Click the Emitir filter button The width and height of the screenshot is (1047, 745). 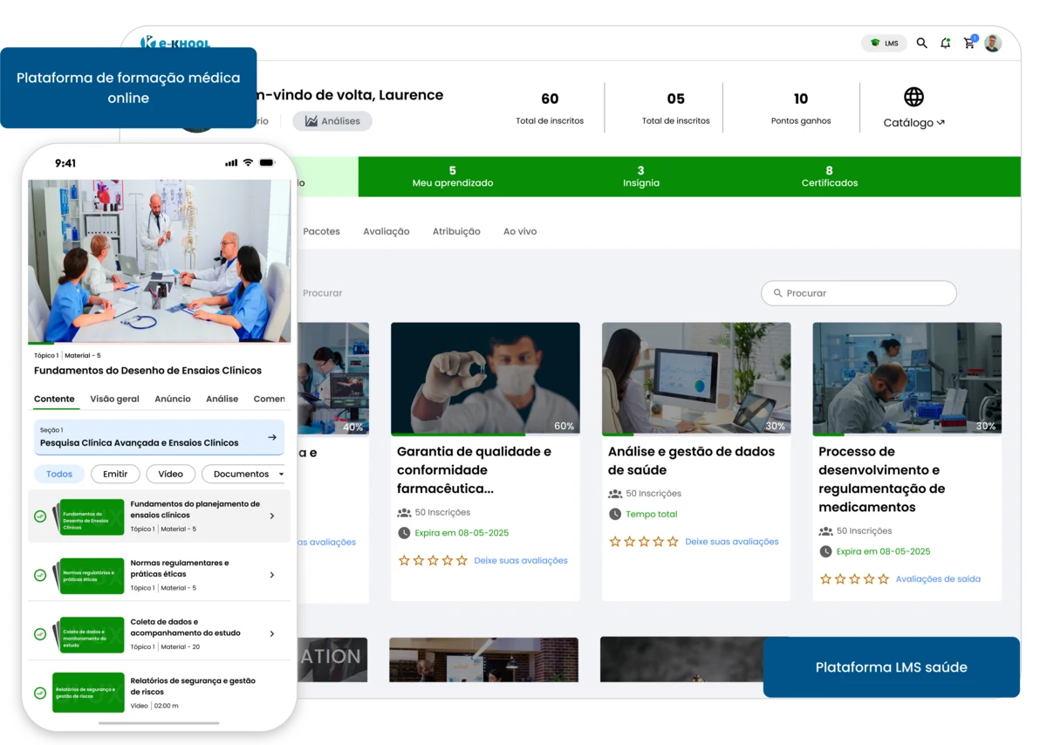pyautogui.click(x=115, y=474)
